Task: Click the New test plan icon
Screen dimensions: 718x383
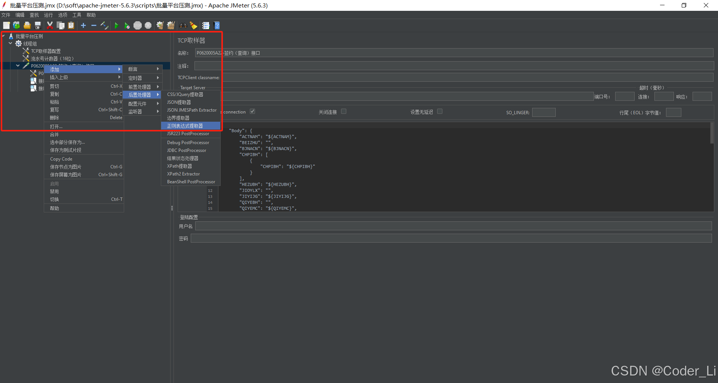Action: pyautogui.click(x=6, y=25)
